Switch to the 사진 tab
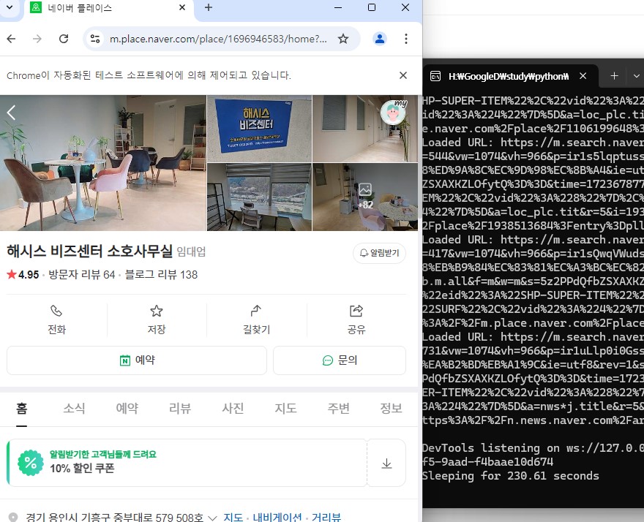 pos(233,408)
